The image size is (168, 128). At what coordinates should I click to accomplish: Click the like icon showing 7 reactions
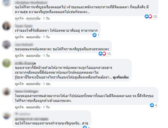[95, 35]
